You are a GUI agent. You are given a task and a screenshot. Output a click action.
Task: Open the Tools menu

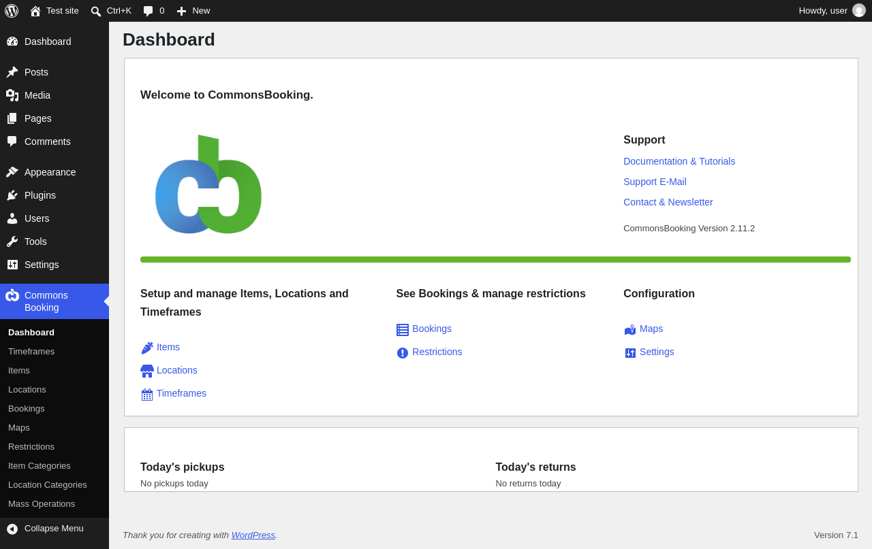click(x=54, y=242)
